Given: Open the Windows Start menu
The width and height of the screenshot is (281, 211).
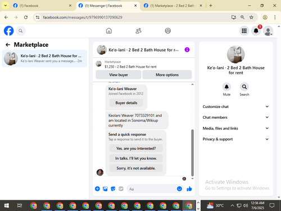Looking at the screenshot, I should point(7,205).
